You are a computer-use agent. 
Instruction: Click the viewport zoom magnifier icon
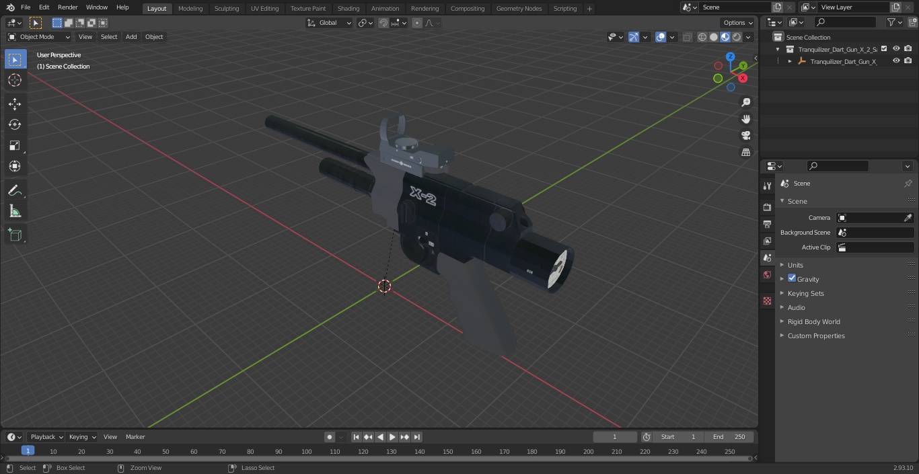click(x=745, y=102)
